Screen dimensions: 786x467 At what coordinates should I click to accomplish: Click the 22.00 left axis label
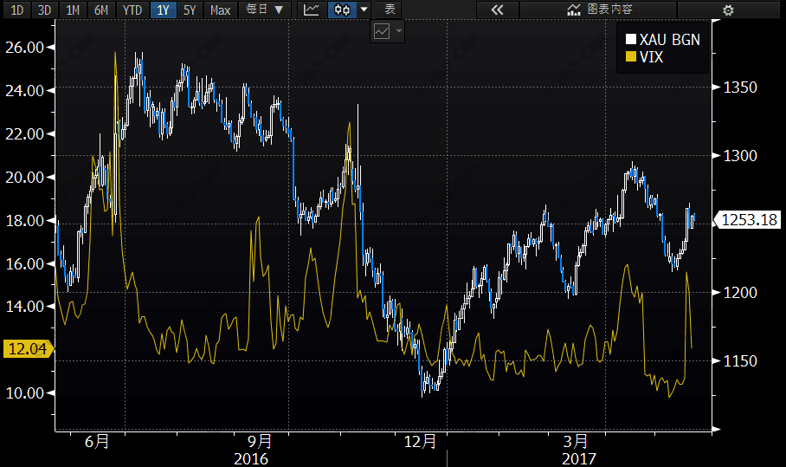click(x=24, y=134)
